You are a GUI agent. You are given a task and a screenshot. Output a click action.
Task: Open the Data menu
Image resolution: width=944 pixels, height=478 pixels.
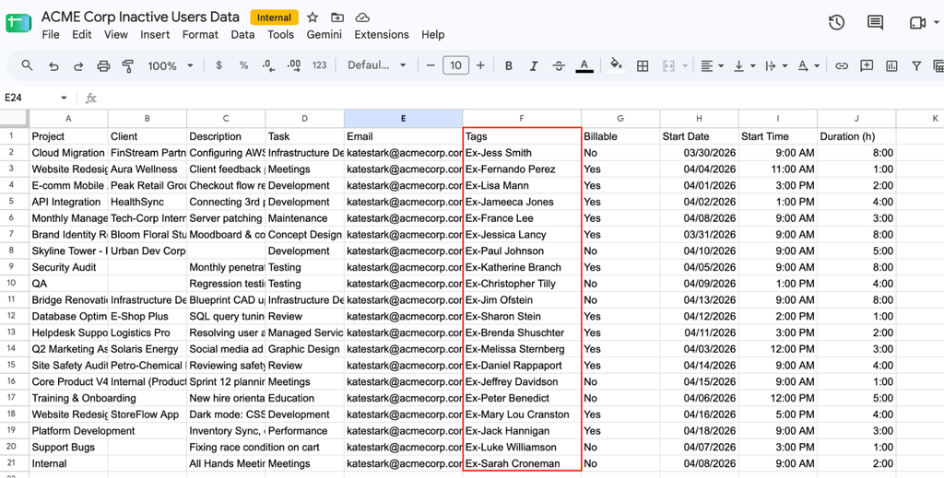click(x=242, y=35)
